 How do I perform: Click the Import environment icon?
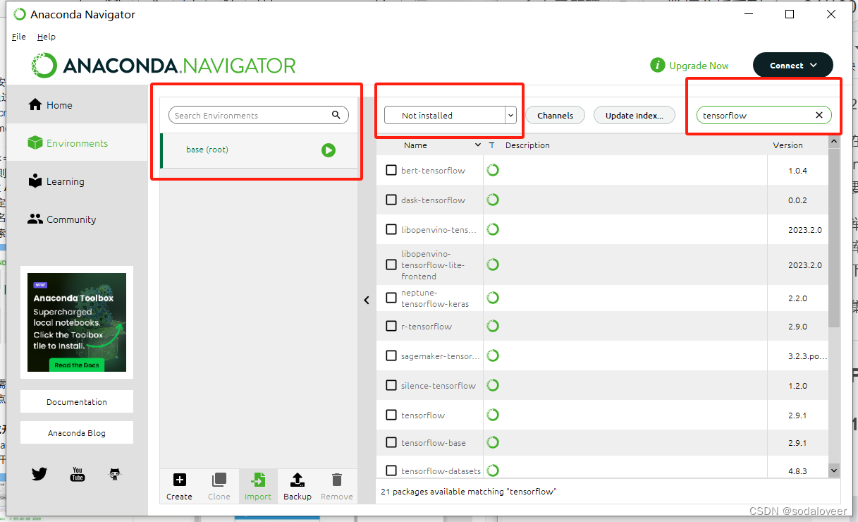pyautogui.click(x=258, y=480)
